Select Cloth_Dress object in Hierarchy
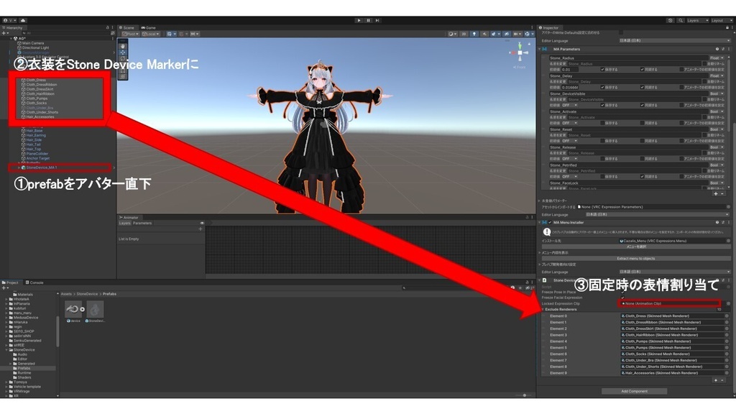736x414 pixels. pyautogui.click(x=36, y=80)
